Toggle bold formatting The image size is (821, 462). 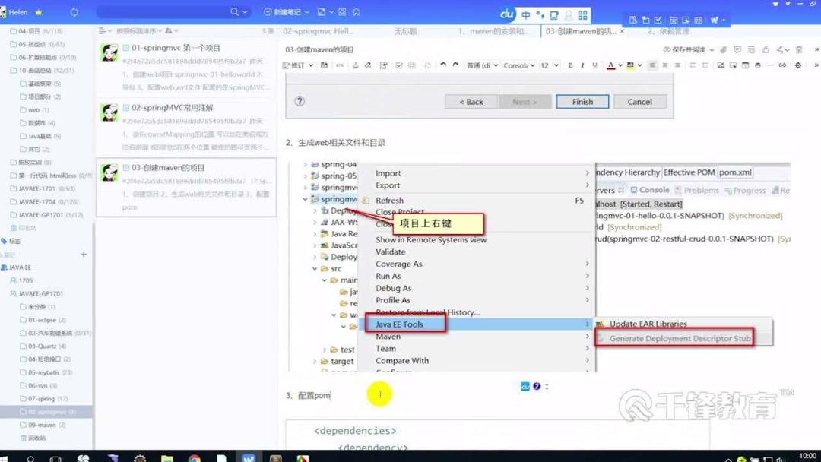569,65
